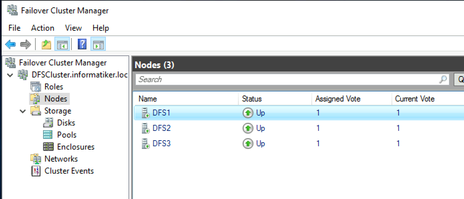This screenshot has height=199, width=464.
Task: Select the DFS3 node name
Action: [x=162, y=144]
